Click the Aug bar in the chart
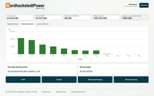The width and height of the screenshot is (154, 96). pyautogui.click(x=96, y=52)
